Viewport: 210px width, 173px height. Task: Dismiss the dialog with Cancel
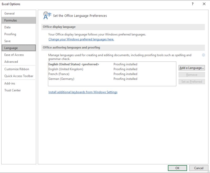click(x=199, y=168)
